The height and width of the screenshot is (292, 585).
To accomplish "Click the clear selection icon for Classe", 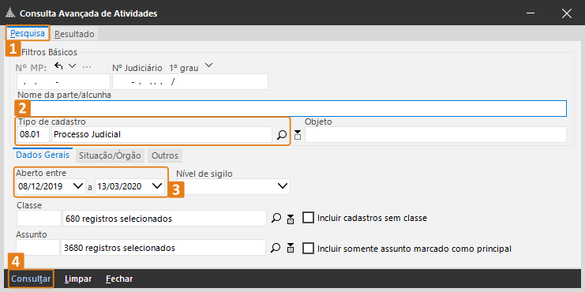I will click(291, 219).
